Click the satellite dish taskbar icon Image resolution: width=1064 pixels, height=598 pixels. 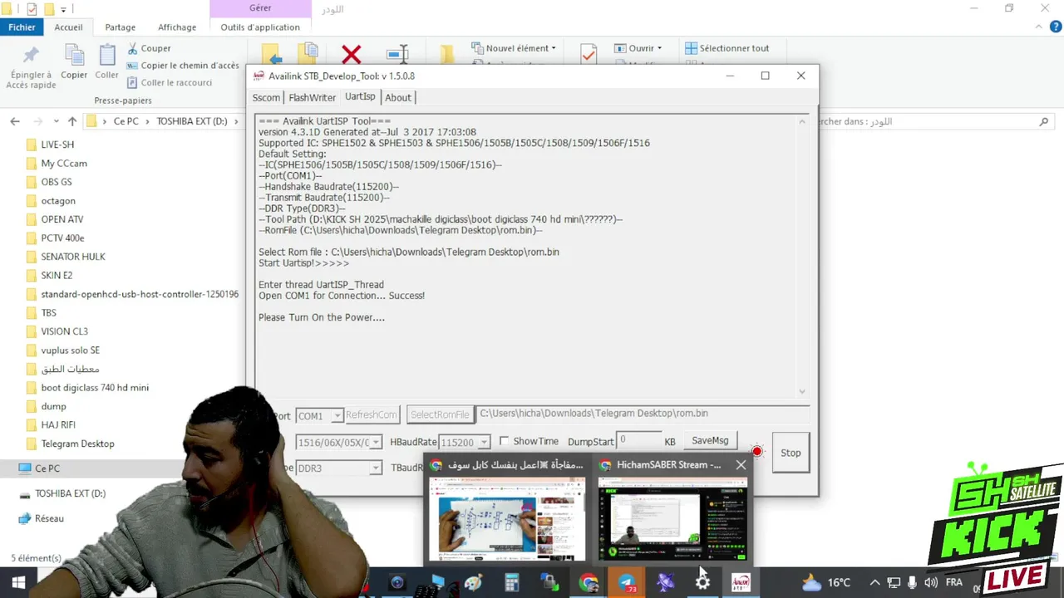coord(665,583)
